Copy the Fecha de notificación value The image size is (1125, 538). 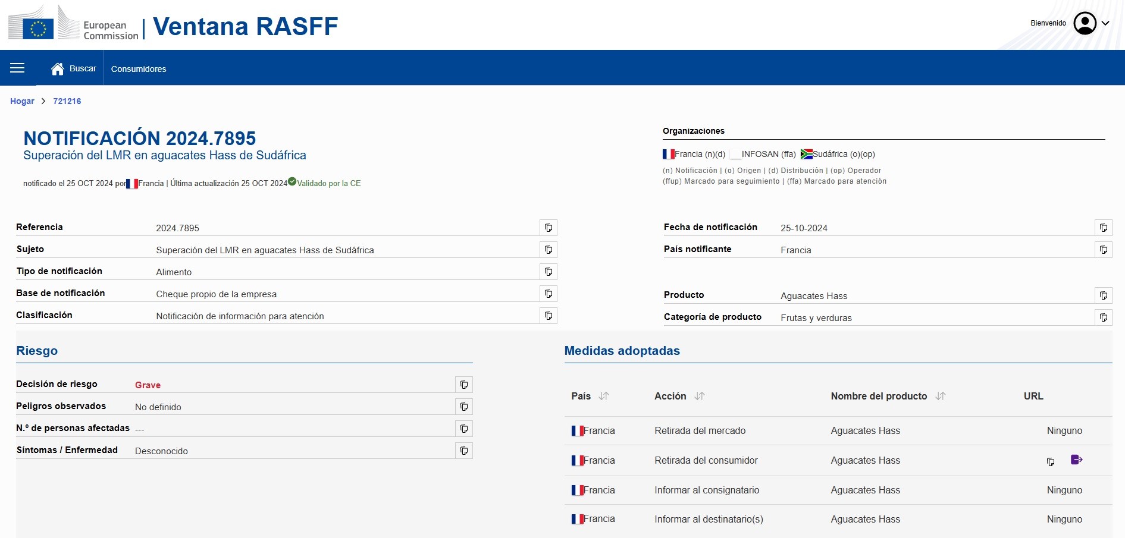point(1103,228)
